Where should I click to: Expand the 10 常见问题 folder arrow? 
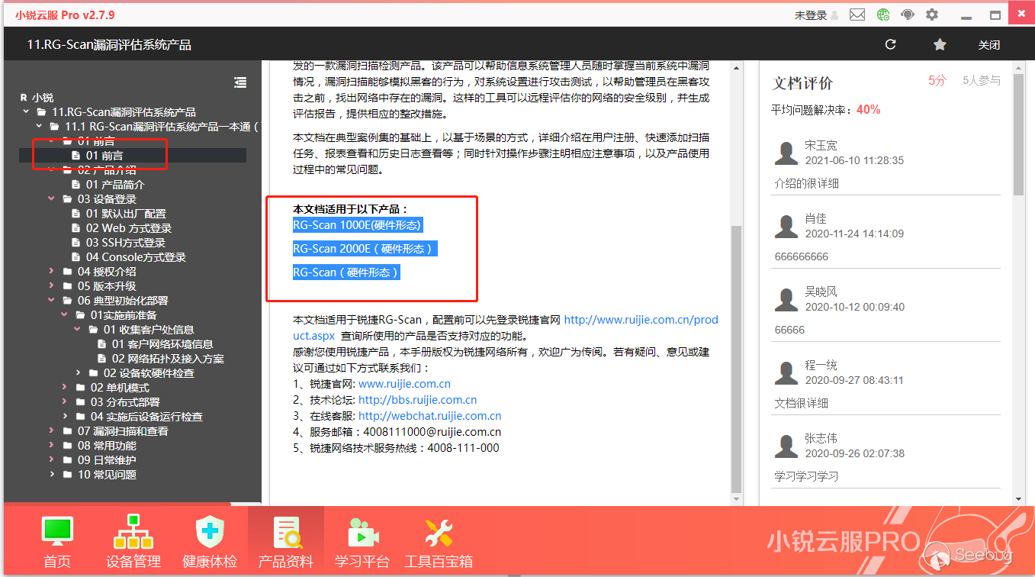point(52,475)
